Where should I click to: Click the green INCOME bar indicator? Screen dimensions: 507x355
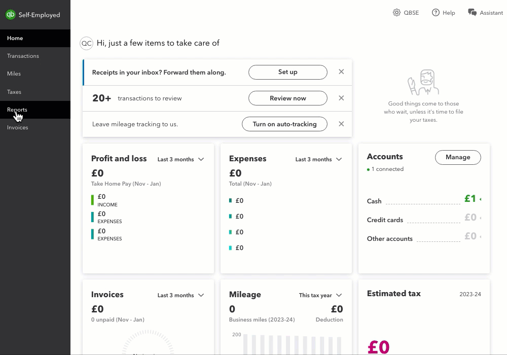(x=92, y=200)
